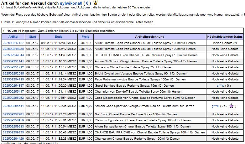Click the new-member icon beside sylwikona0
Image resolution: width=245 pixels, height=144 pixels.
(96, 2)
